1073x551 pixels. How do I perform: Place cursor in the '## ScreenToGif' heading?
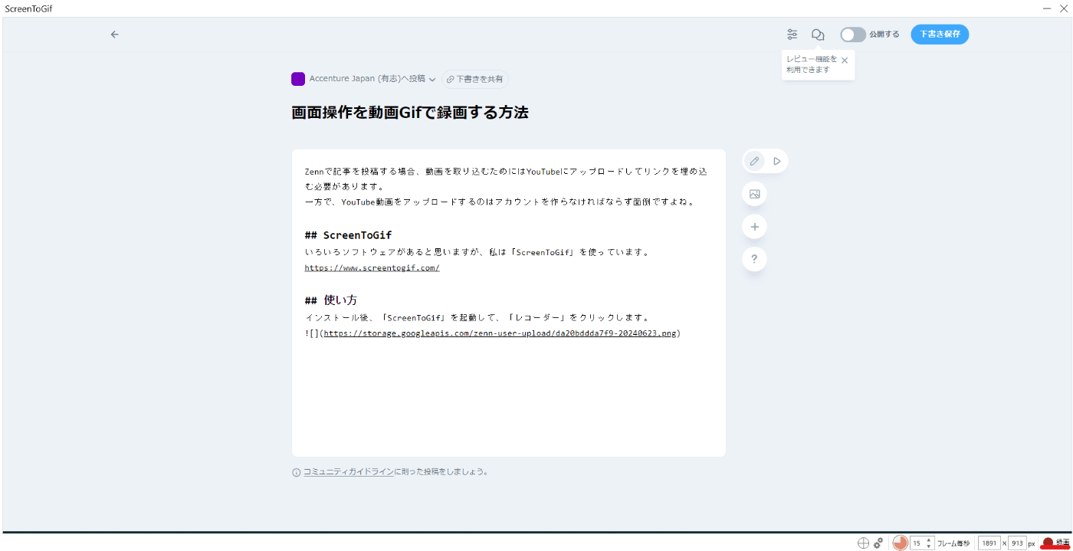(x=348, y=235)
